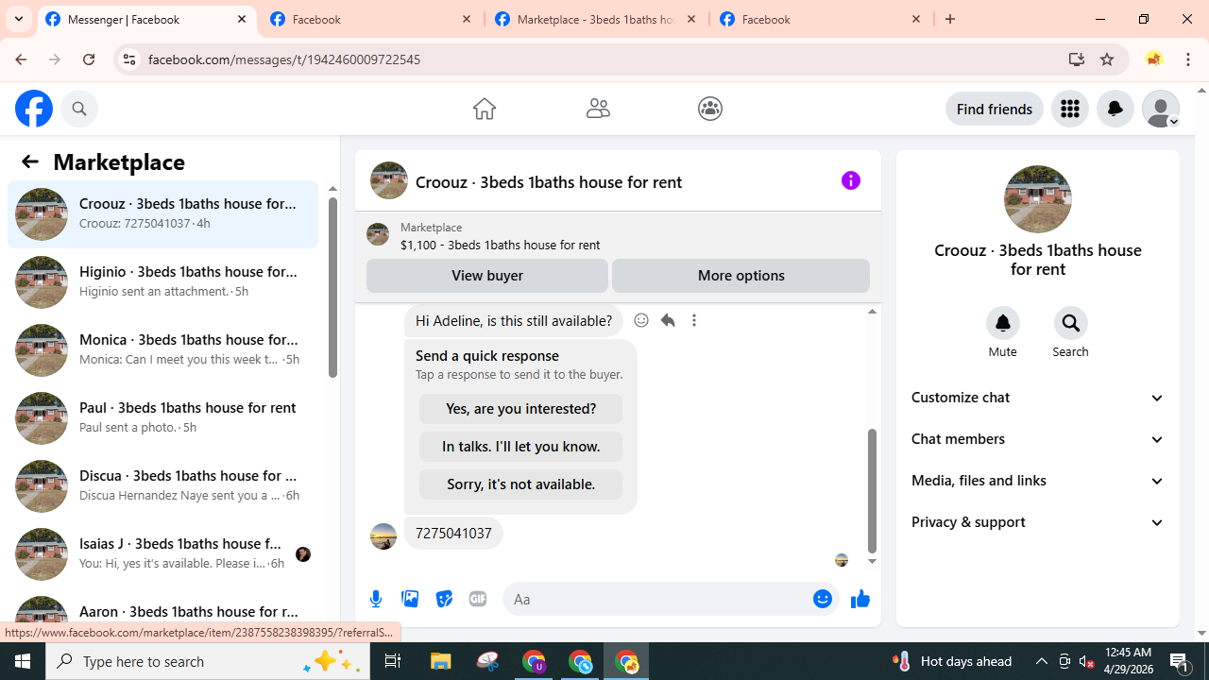Go back using the Marketplace back arrow
The width and height of the screenshot is (1209, 680).
(30, 161)
